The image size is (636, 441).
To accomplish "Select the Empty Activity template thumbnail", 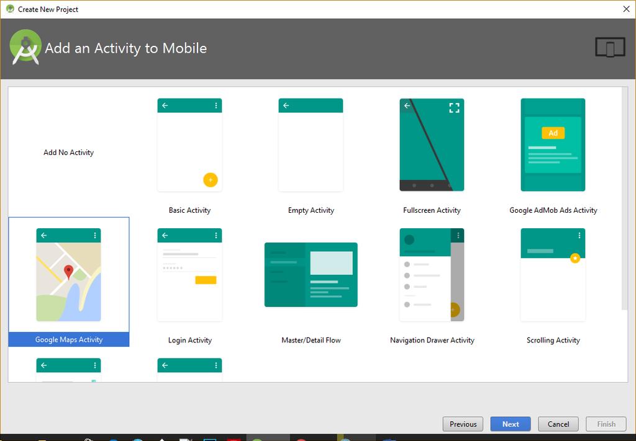I will pos(311,145).
